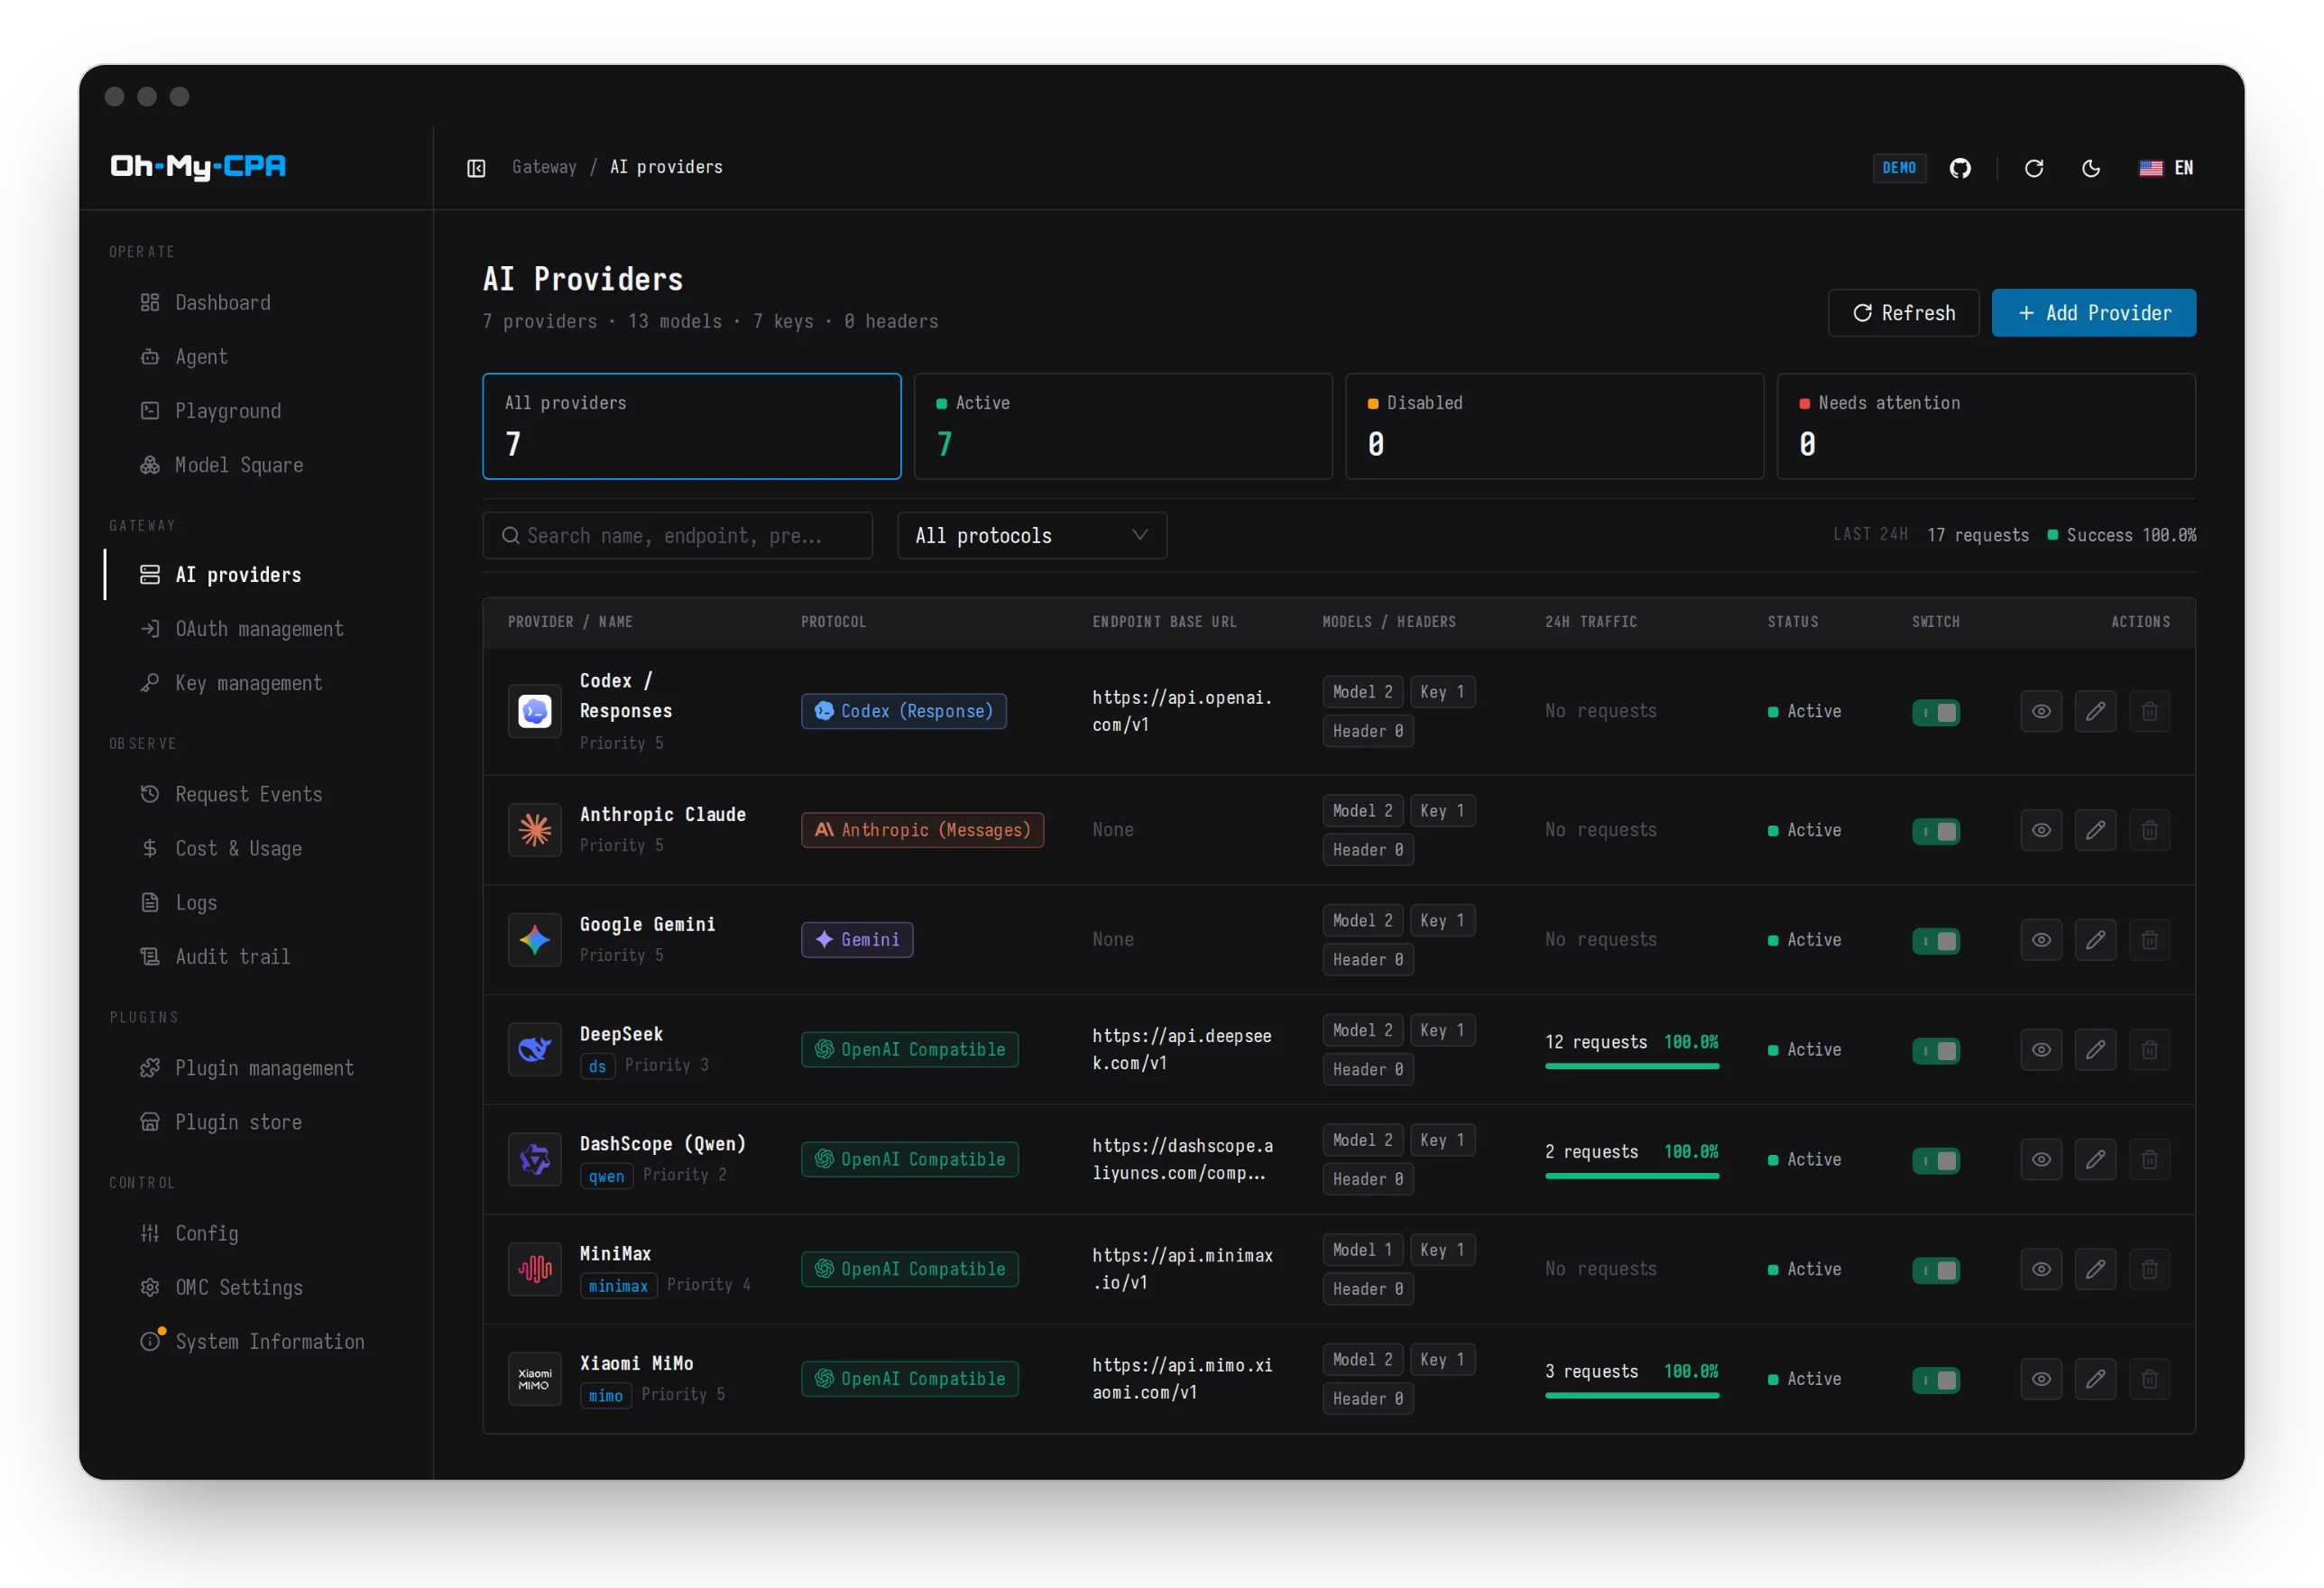The width and height of the screenshot is (2324, 1588).
Task: Delete the Anthropic Claude provider
Action: (x=2149, y=830)
